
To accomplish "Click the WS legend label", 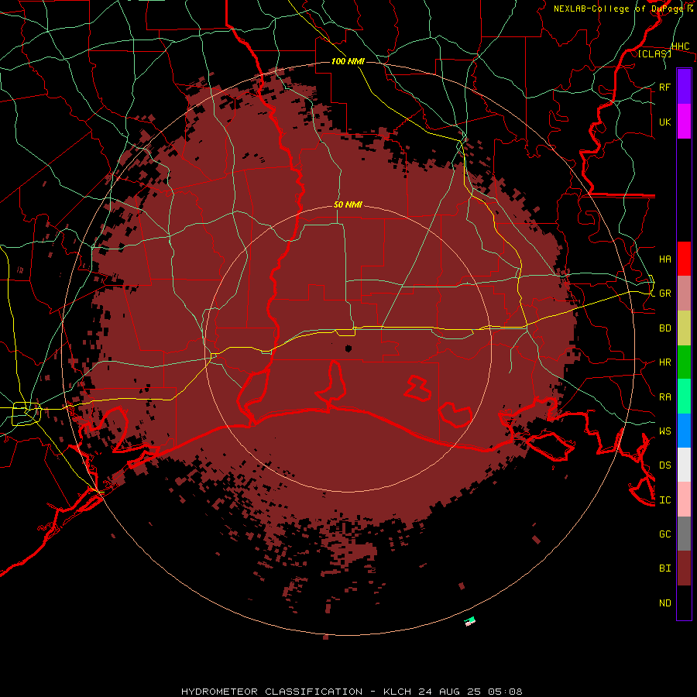I will click(664, 431).
